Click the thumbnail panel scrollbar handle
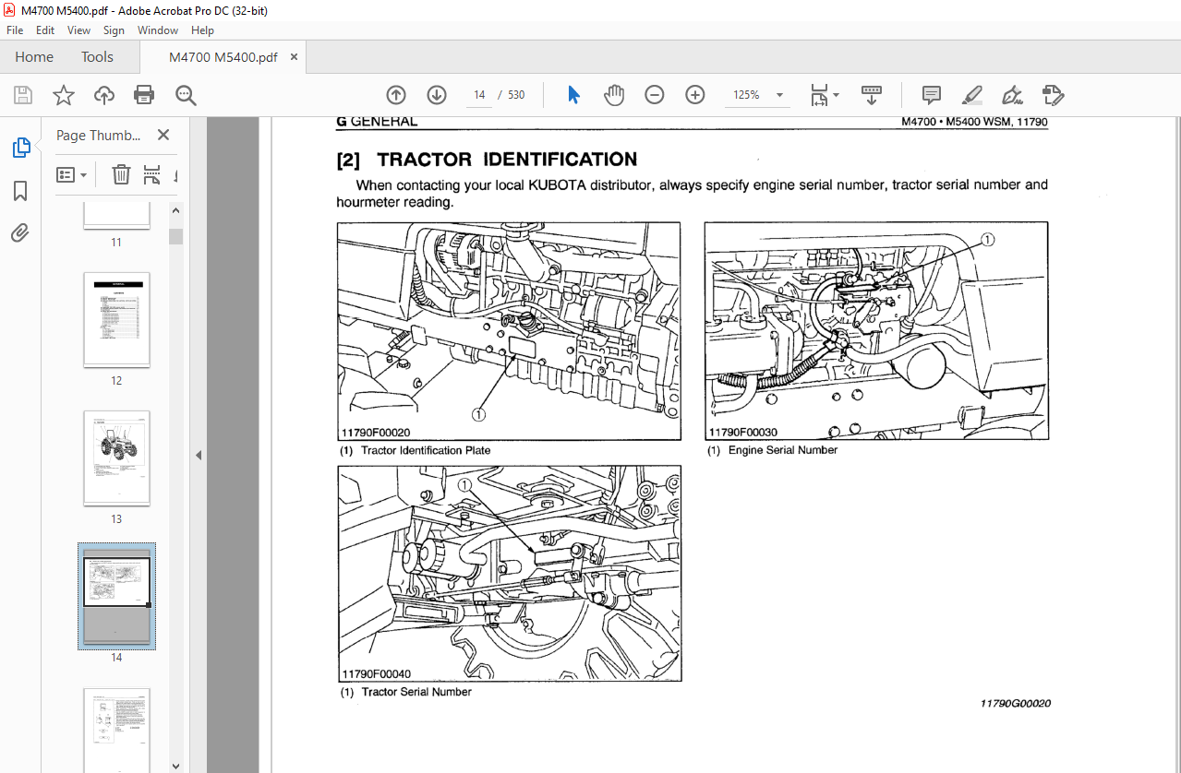This screenshot has width=1181, height=773. [175, 236]
